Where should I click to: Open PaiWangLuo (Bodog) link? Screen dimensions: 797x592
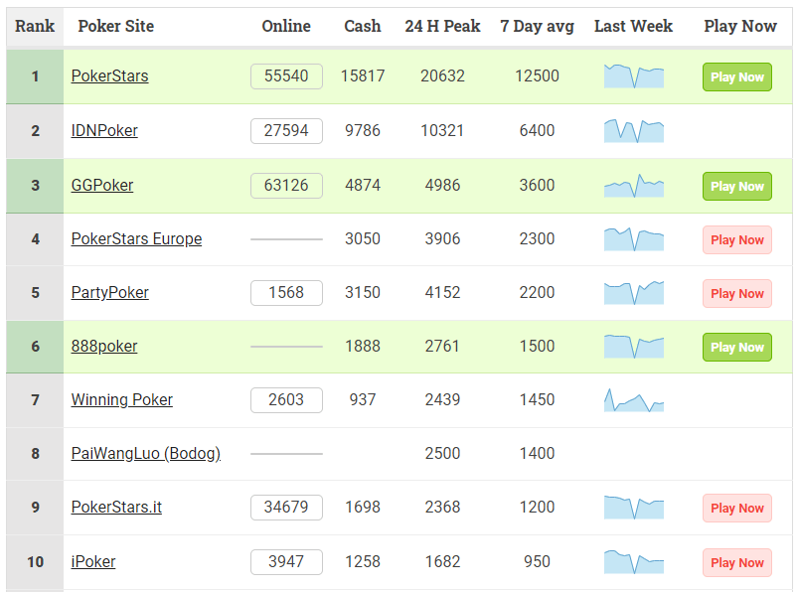pyautogui.click(x=145, y=454)
